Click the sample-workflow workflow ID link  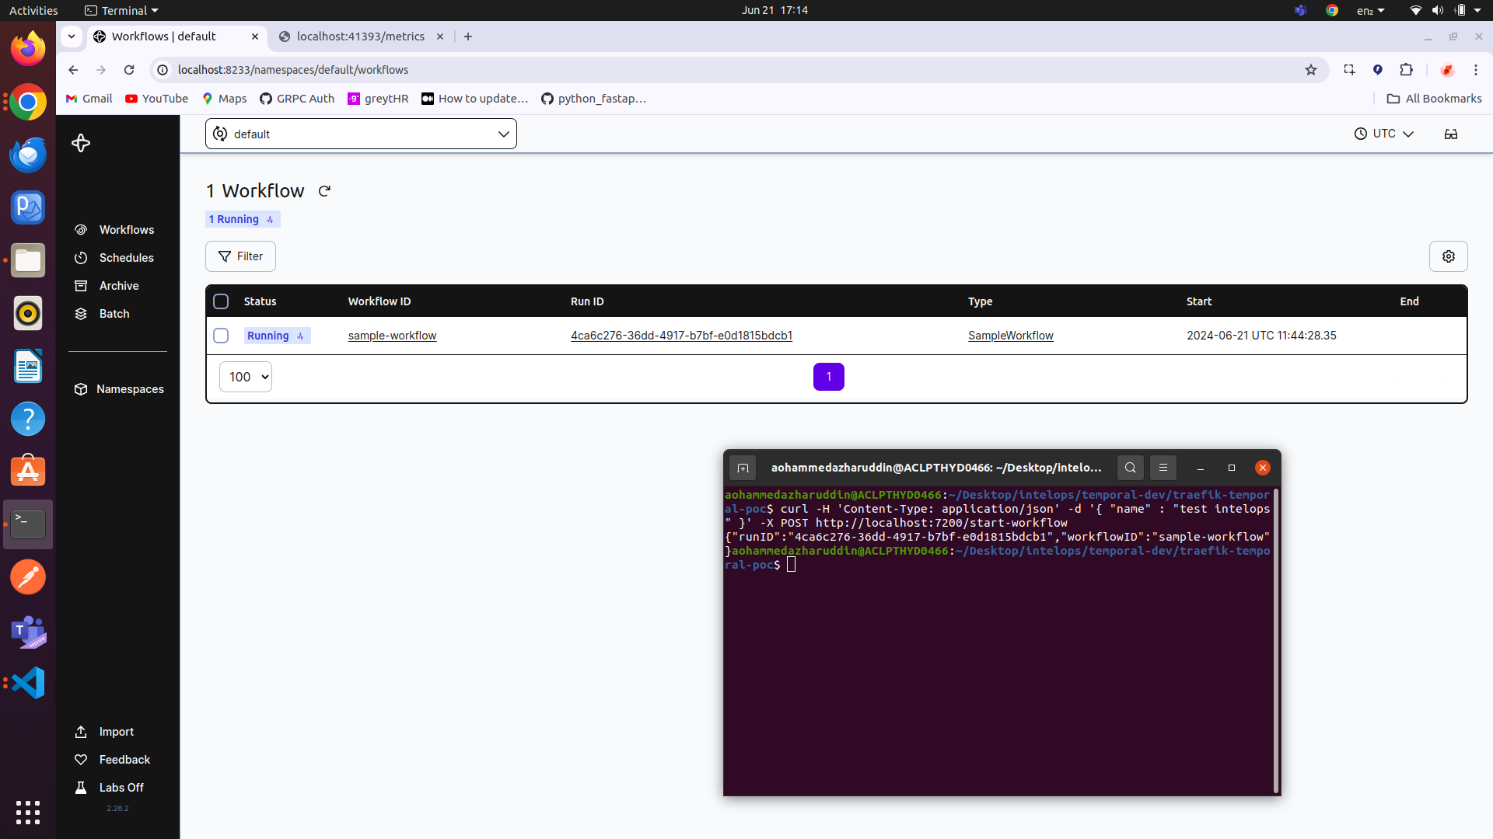(392, 335)
